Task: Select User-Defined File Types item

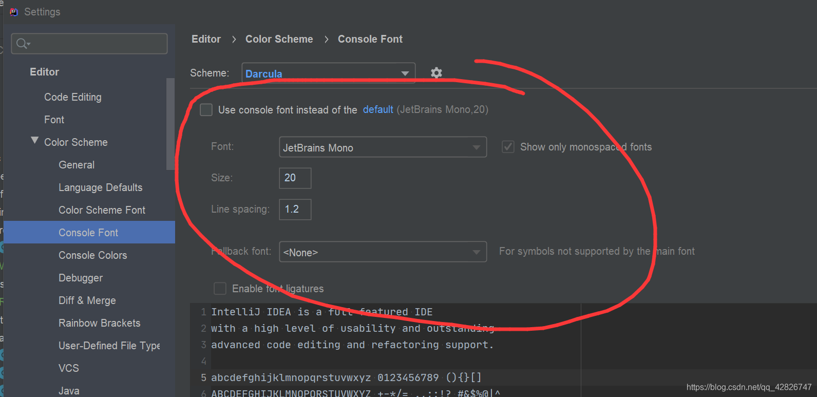Action: 109,346
